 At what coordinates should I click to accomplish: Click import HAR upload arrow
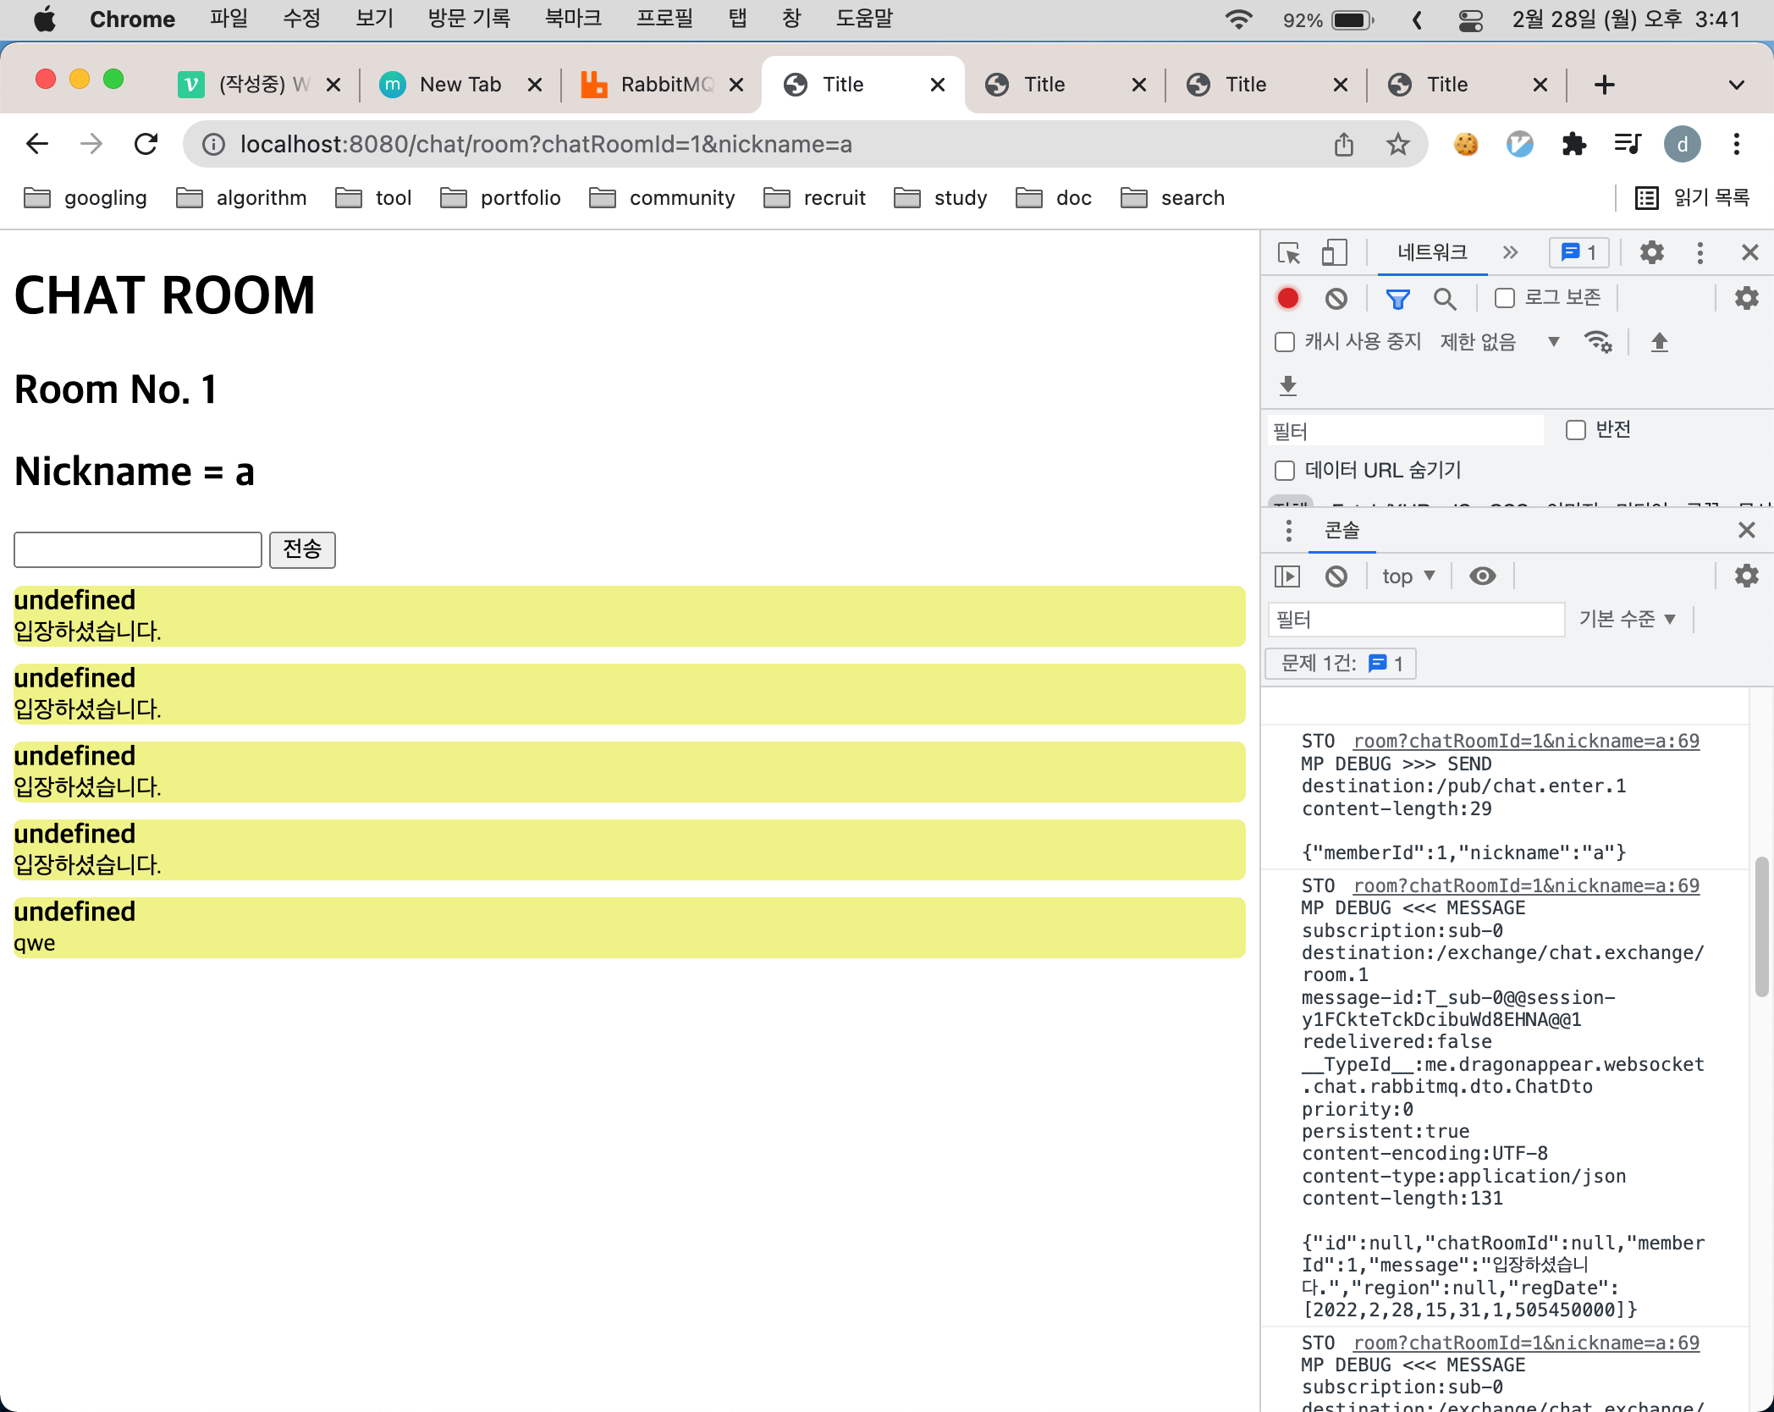tap(1660, 342)
